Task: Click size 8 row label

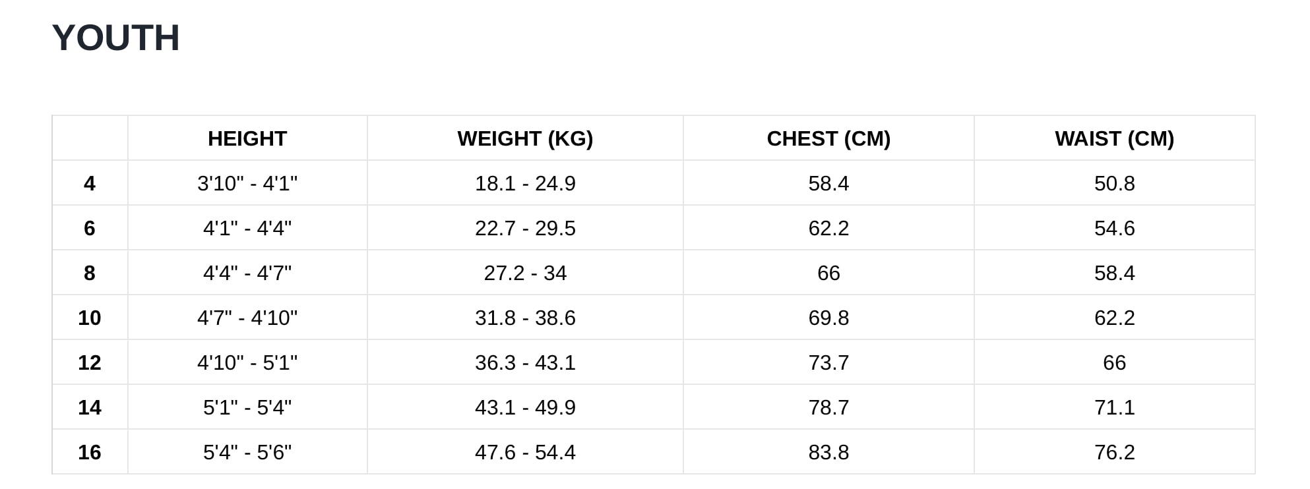Action: (x=90, y=273)
